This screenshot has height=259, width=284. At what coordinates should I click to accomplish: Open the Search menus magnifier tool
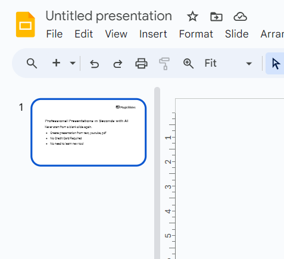(x=32, y=64)
